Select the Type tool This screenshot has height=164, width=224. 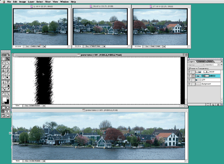pyautogui.click(x=8, y=82)
